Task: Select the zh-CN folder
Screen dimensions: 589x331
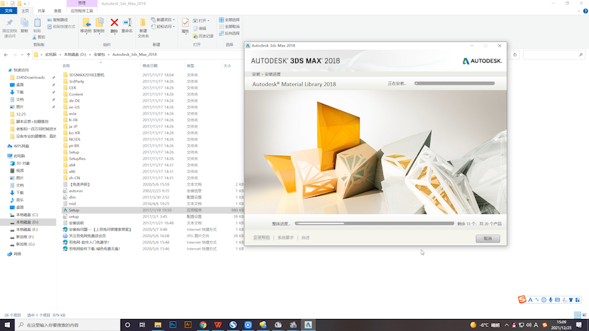Action: point(75,178)
